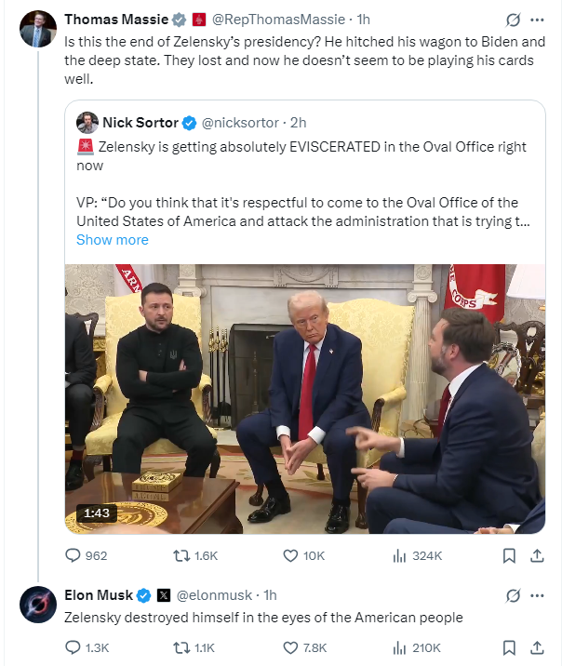This screenshot has height=666, width=562.
Task: Bookmark Thomas Massie's post
Action: click(509, 555)
